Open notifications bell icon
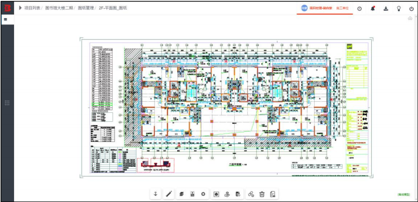 (x=373, y=9)
